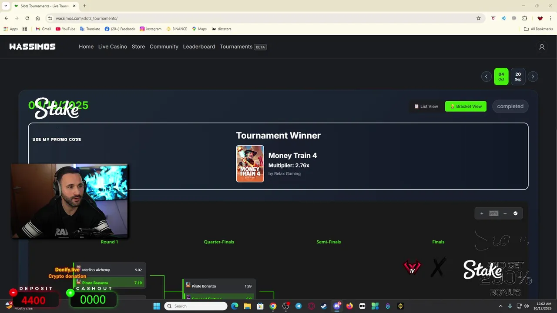Viewport: 557px width, 313px height.
Task: Click Pirate Bonanza 1.99 in Quarter-Finals
Action: [x=219, y=286]
